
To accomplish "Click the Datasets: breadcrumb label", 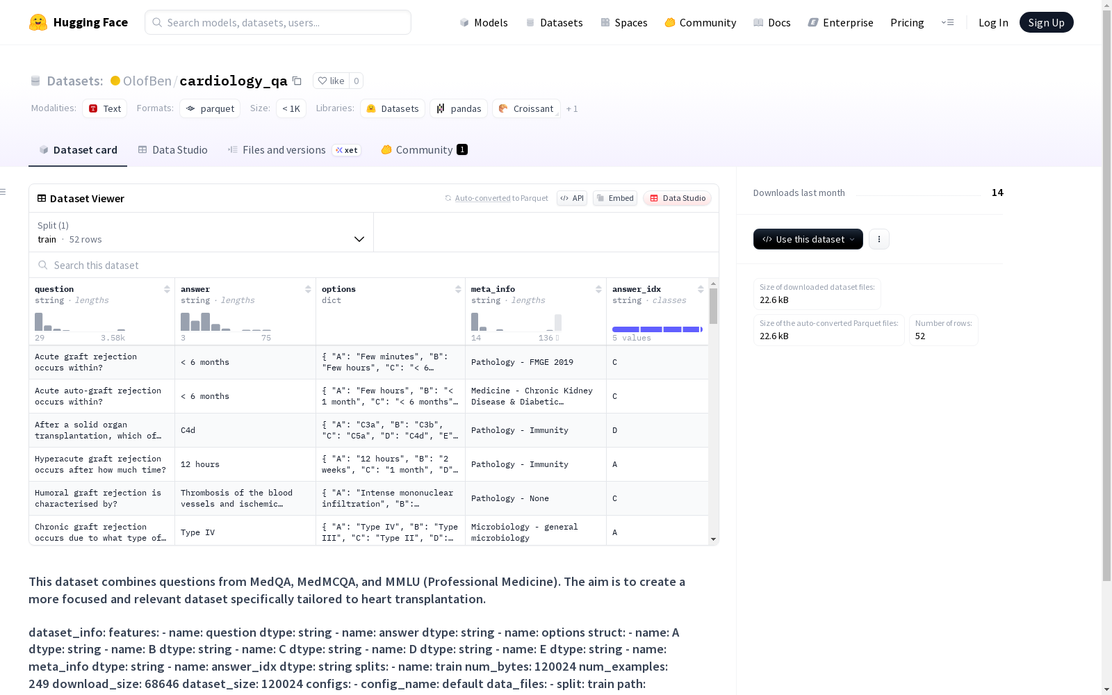I will tap(75, 81).
